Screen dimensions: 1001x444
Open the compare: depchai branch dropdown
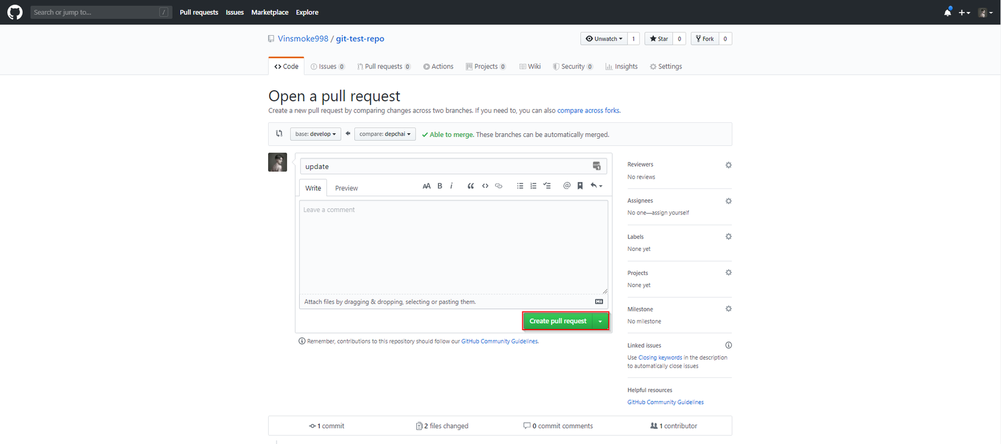(385, 134)
